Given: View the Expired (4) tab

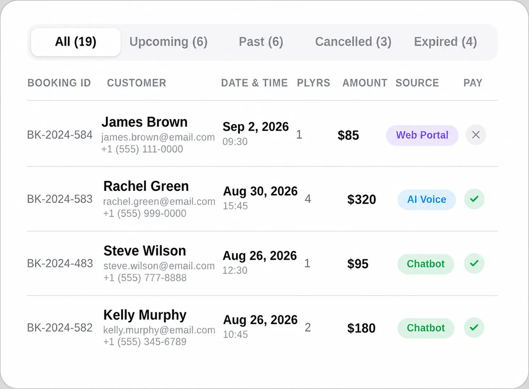Looking at the screenshot, I should click(x=445, y=42).
